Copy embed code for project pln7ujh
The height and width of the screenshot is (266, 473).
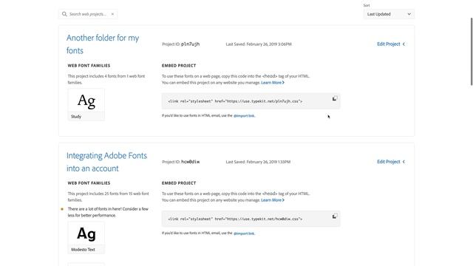pyautogui.click(x=335, y=98)
